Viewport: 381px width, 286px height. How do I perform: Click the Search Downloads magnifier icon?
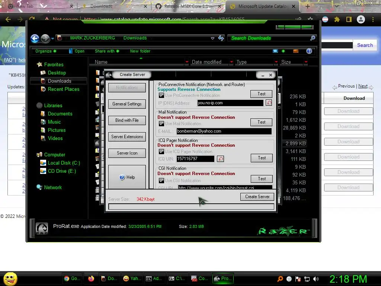tap(313, 38)
